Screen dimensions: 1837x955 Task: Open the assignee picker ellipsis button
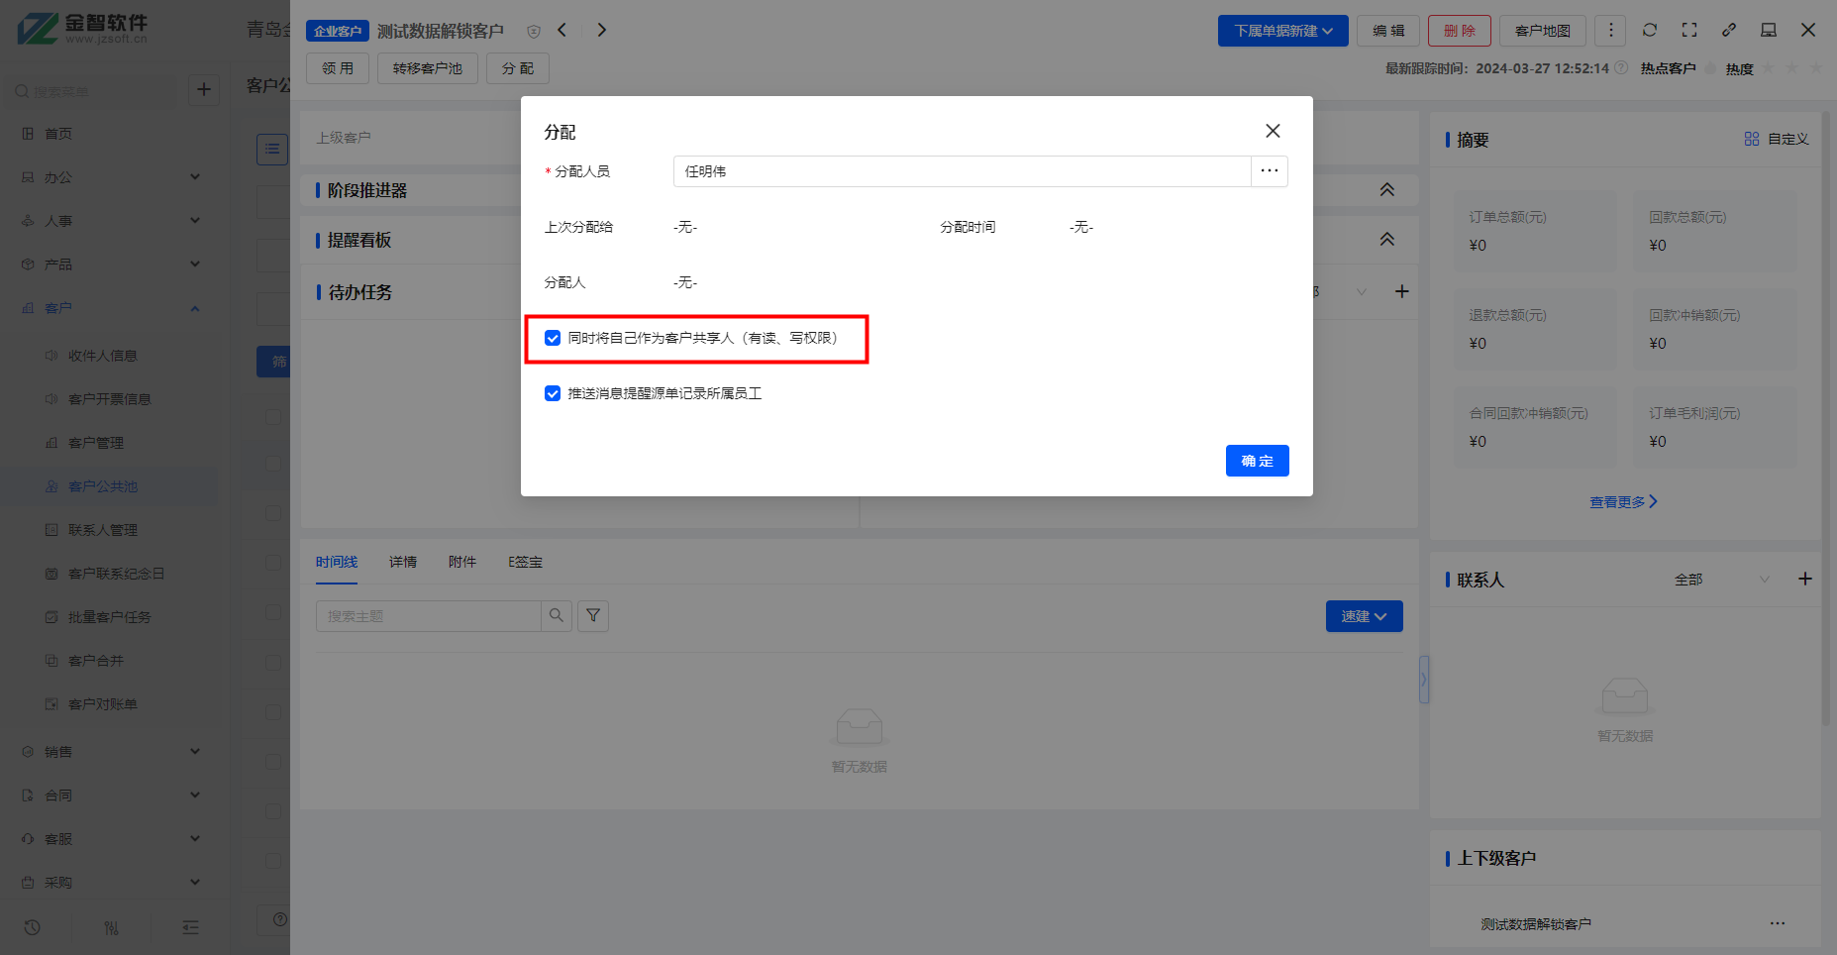[x=1269, y=171]
